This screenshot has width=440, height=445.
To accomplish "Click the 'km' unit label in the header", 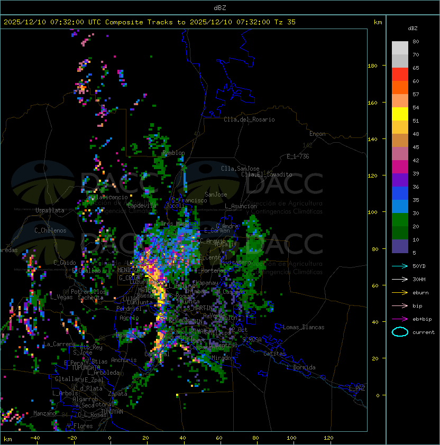I will [378, 22].
